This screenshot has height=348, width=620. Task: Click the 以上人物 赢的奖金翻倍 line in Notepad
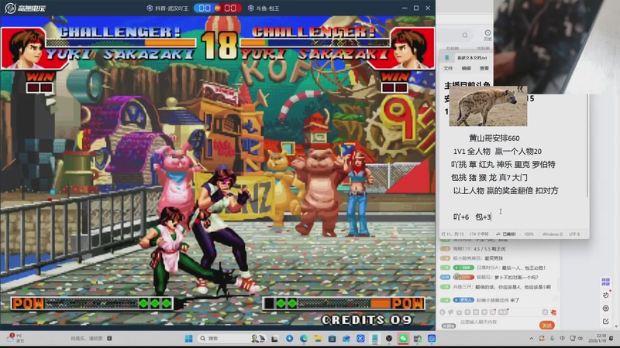pos(505,190)
